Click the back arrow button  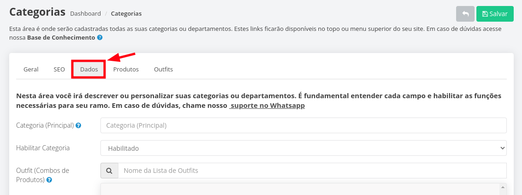pyautogui.click(x=465, y=14)
